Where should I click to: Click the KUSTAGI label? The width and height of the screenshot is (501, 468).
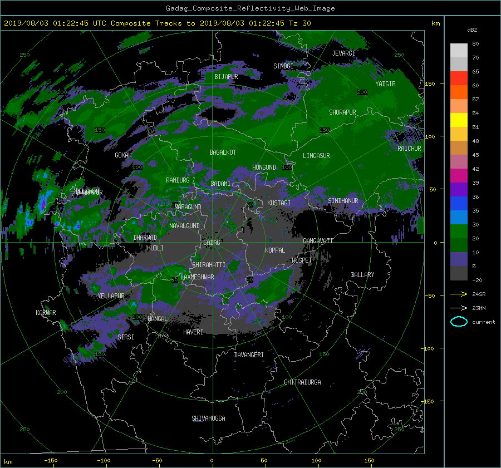pos(279,203)
